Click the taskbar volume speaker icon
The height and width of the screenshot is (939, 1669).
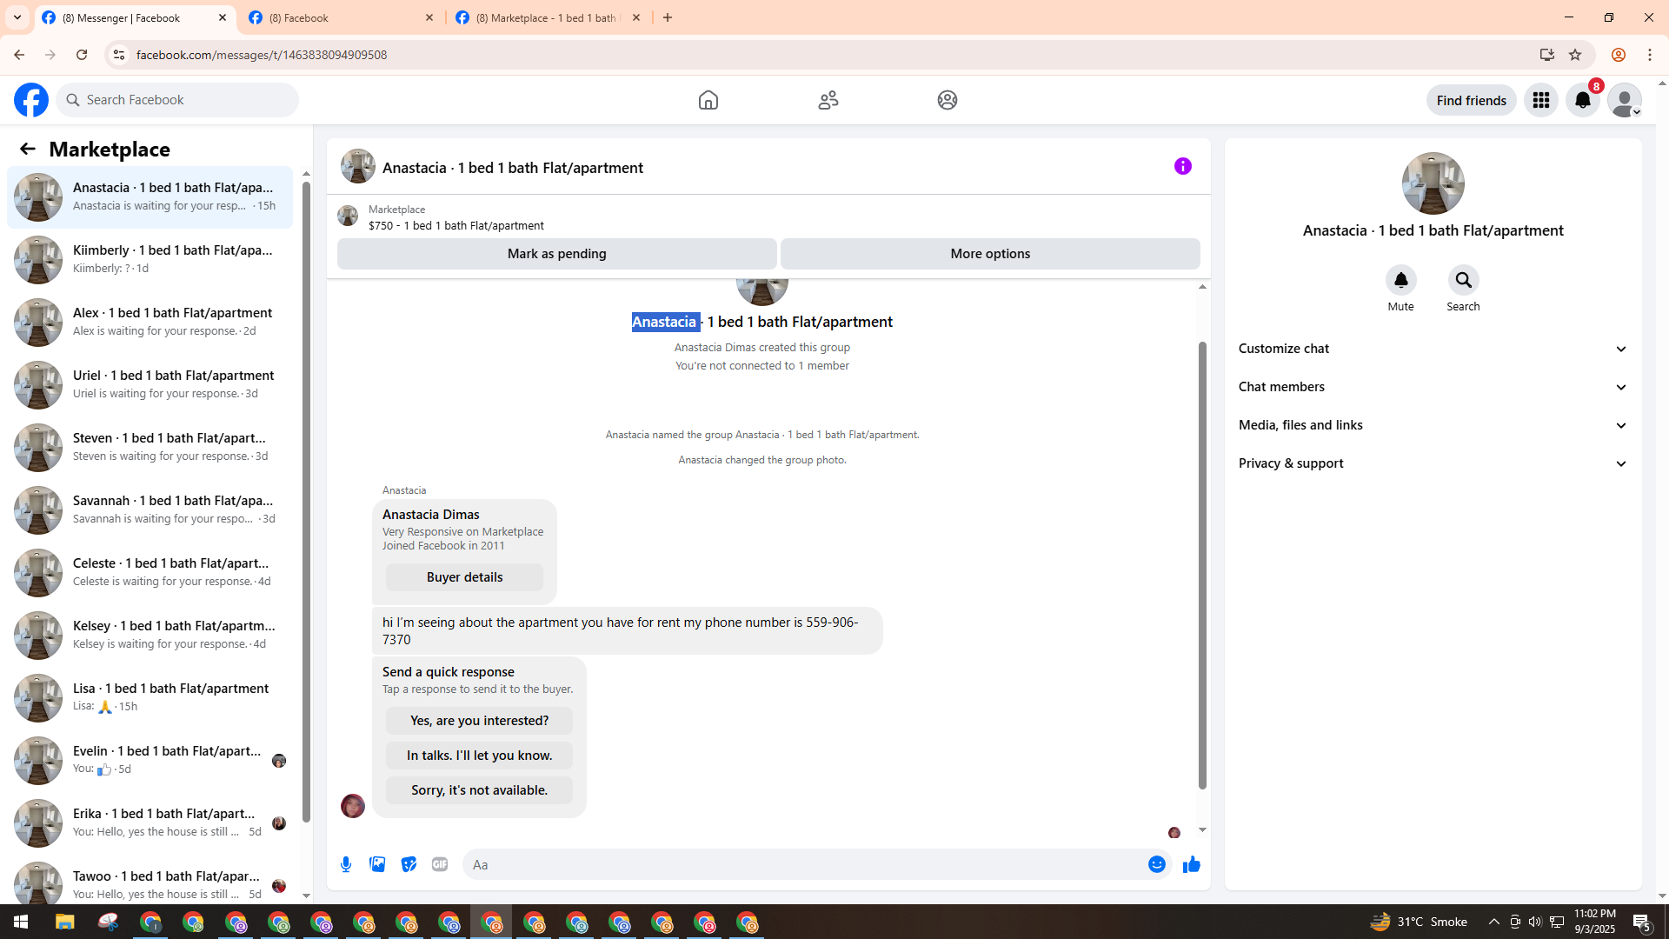coord(1535,922)
